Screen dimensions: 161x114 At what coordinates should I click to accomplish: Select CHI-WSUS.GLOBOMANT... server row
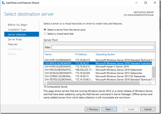coord(98,63)
